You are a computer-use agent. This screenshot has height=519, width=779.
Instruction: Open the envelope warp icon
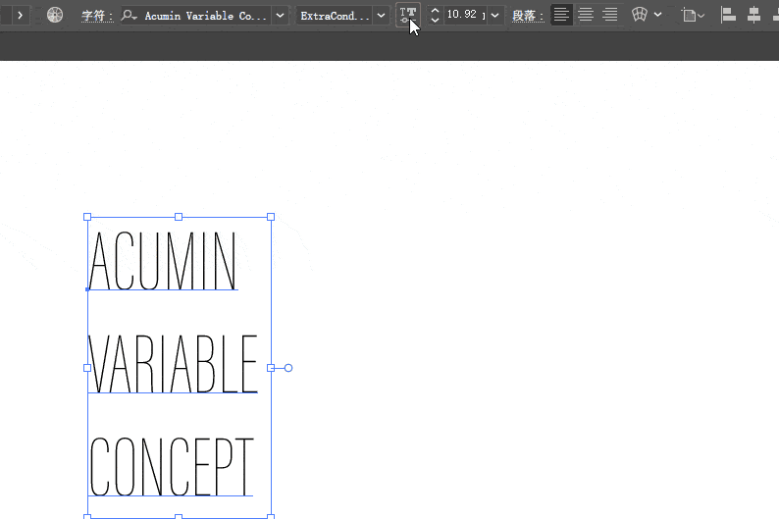(x=640, y=15)
